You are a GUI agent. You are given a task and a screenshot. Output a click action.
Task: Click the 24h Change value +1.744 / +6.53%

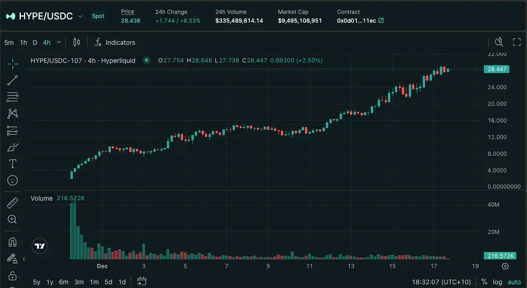pos(178,21)
